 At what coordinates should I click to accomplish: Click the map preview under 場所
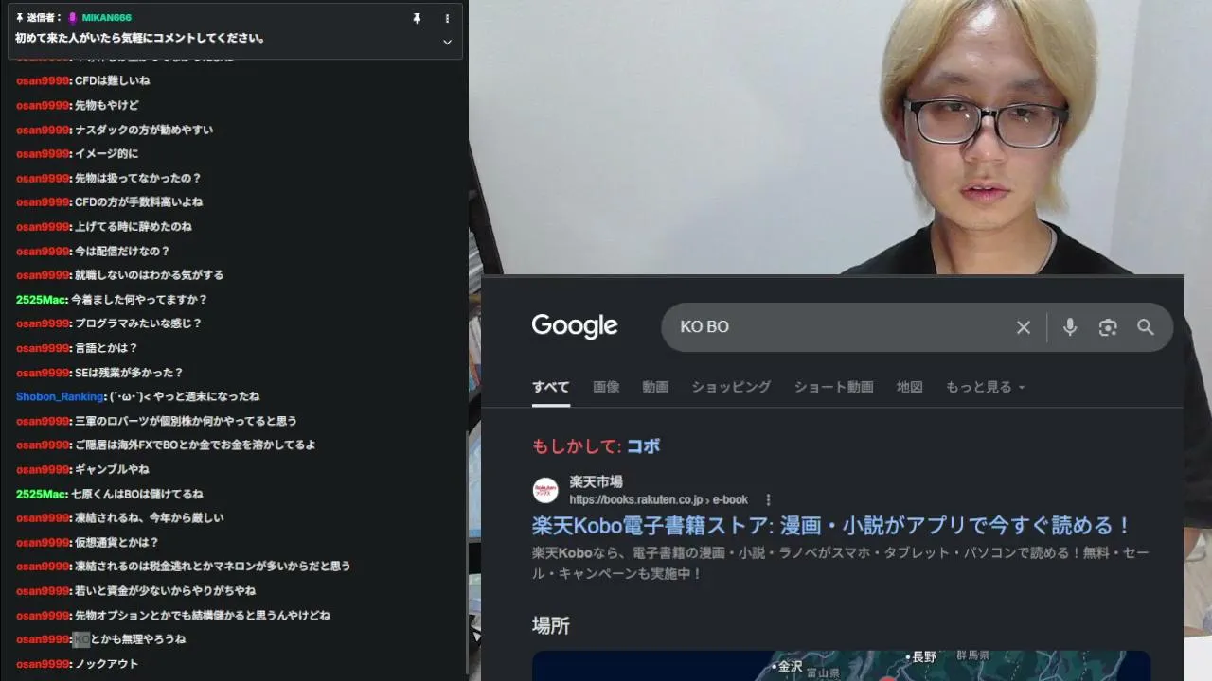tap(841, 666)
